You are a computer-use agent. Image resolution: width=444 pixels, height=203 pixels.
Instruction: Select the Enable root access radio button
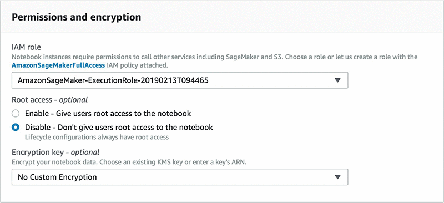tap(16, 114)
